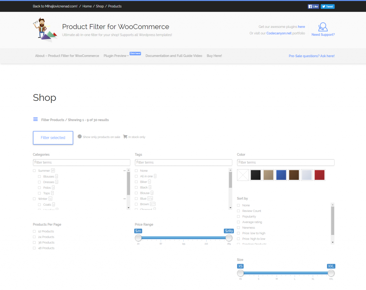Click 'Pre-Sale questions? Ask here!' link
Image resolution: width=366 pixels, height=290 pixels.
click(312, 56)
